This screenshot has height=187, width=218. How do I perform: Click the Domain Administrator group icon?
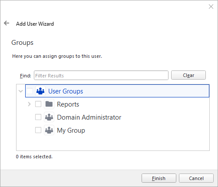pyautogui.click(x=49, y=117)
